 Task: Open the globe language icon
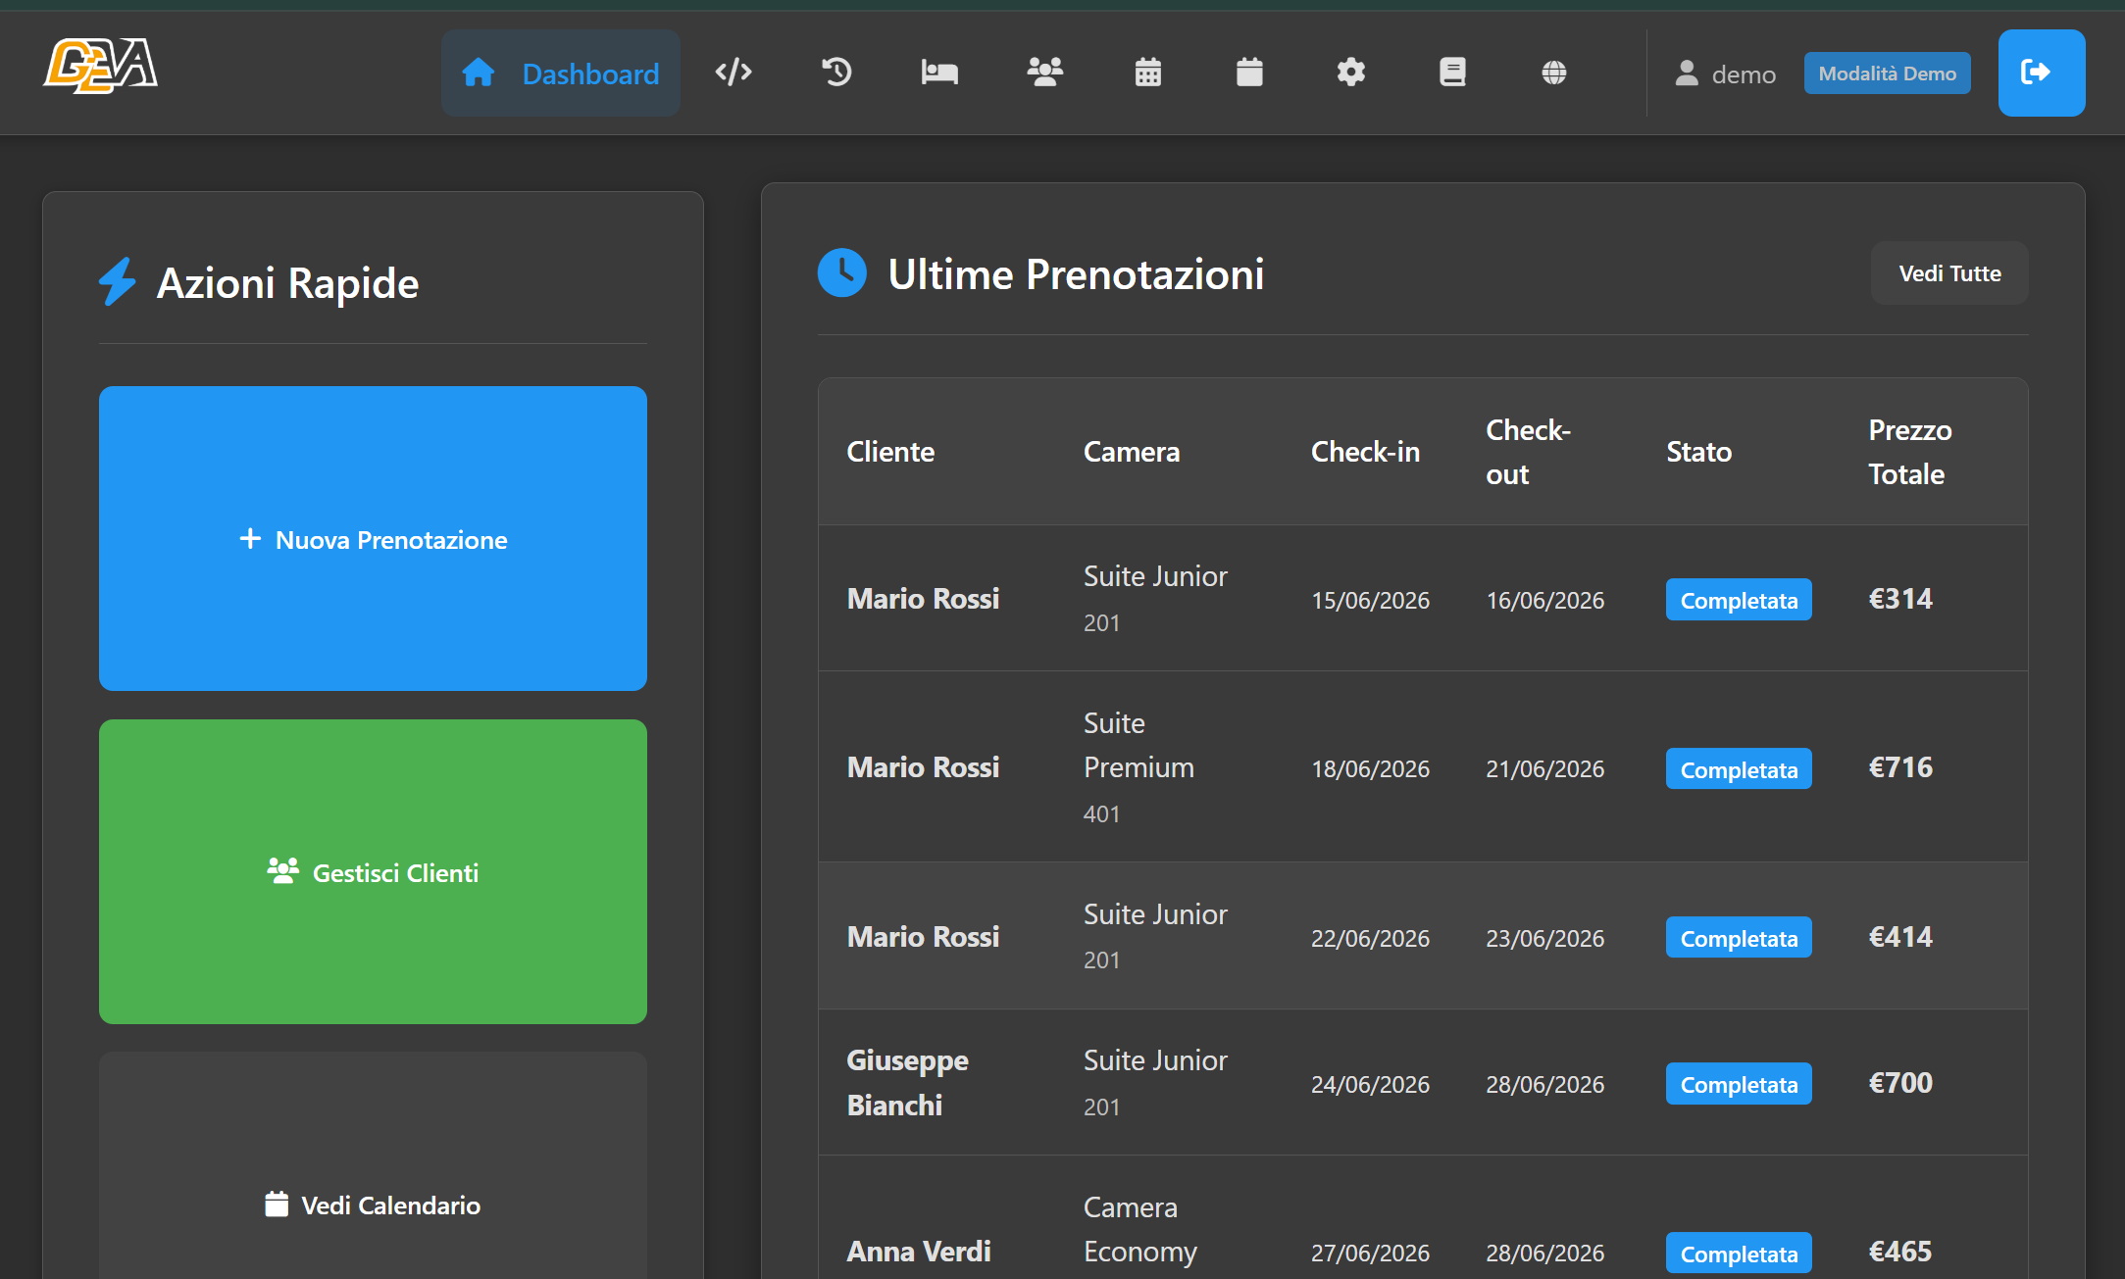tap(1553, 73)
